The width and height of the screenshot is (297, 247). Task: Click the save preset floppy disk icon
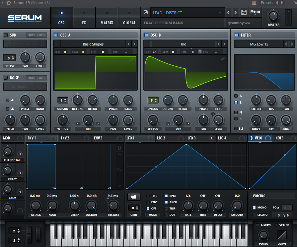coord(146,13)
